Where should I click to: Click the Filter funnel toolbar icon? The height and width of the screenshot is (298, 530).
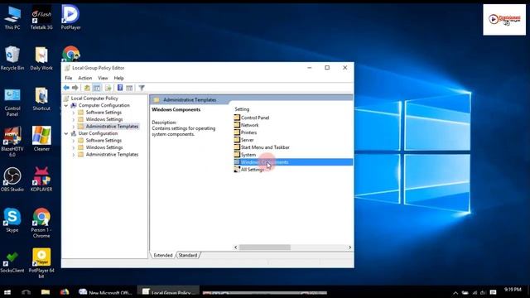(x=142, y=88)
